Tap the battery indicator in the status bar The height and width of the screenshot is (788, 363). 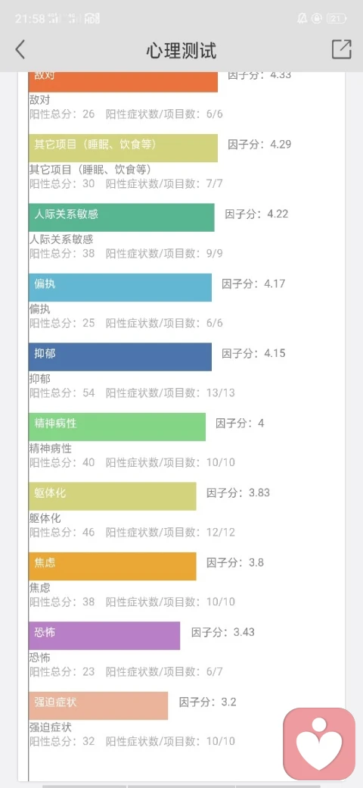[x=337, y=19]
